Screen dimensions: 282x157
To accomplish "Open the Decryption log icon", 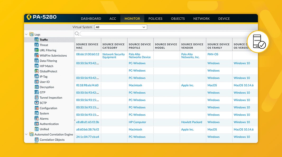I will pos(36,87).
